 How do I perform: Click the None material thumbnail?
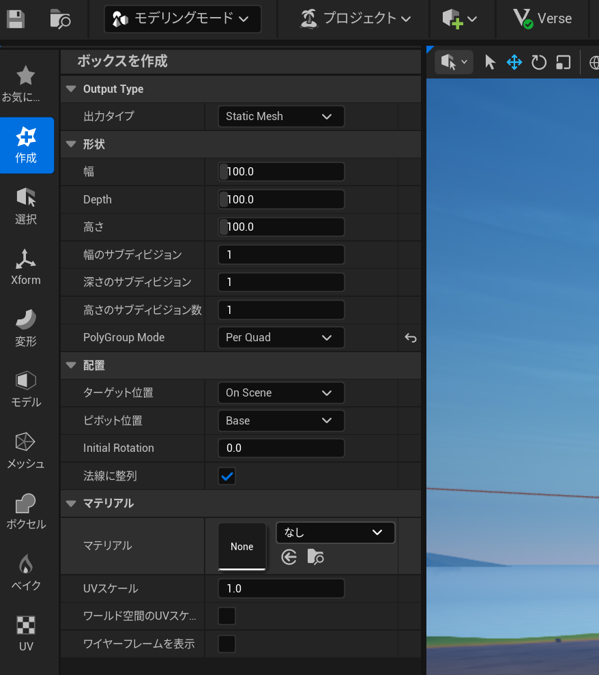(x=242, y=547)
